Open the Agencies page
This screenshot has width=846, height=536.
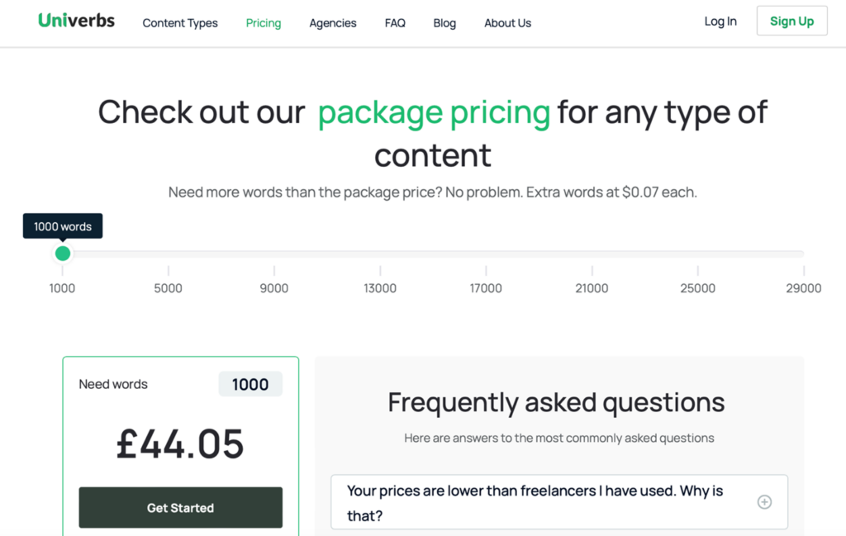click(333, 23)
